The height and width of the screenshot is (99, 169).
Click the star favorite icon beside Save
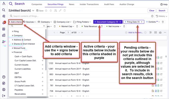click(x=46, y=11)
